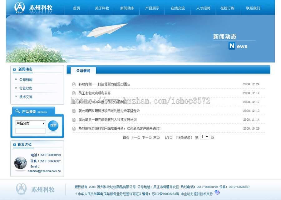The image size is (281, 200).
Task: Click the 末页 pagination link
Action: click(157, 137)
